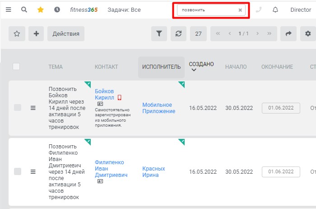Open table settings gear
The image size is (316, 209).
(308, 34)
